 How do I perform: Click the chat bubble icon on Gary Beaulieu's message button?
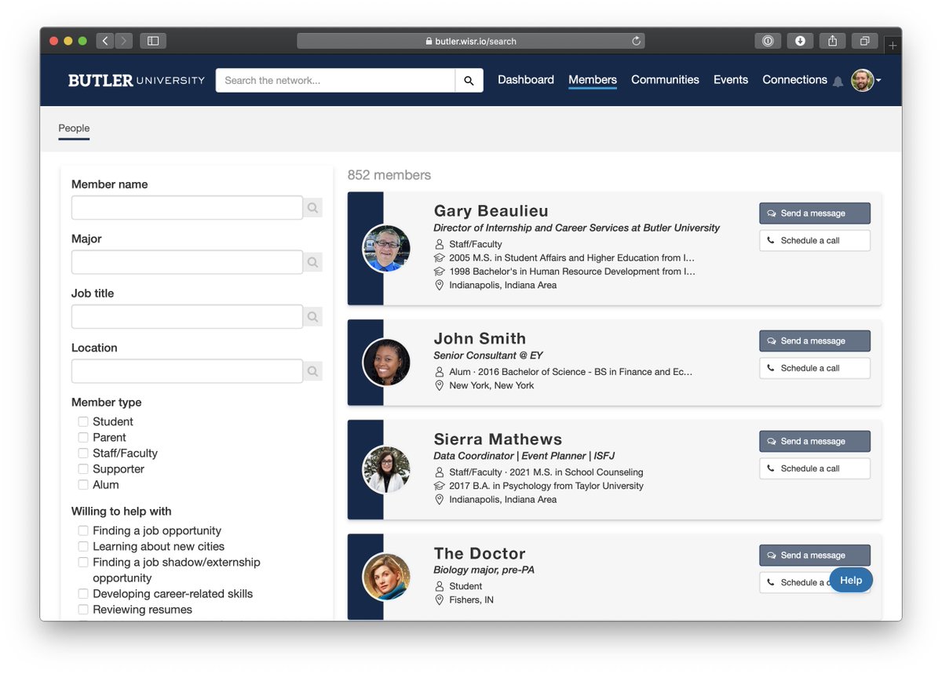(772, 213)
